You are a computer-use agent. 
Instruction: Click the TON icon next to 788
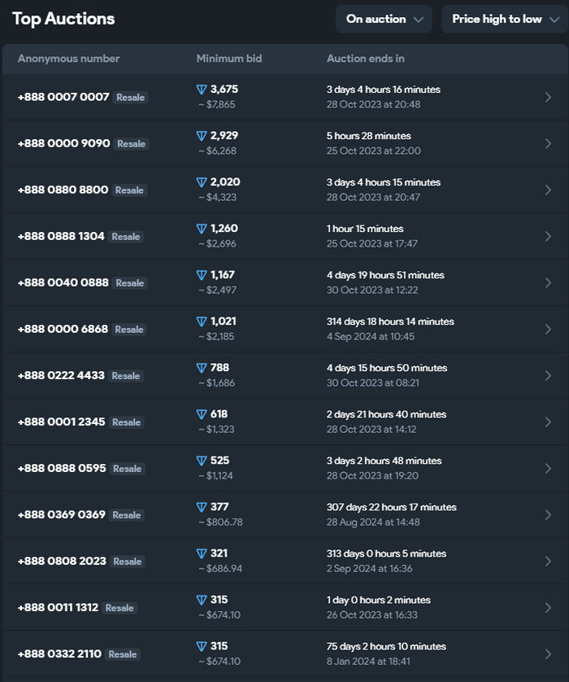202,368
